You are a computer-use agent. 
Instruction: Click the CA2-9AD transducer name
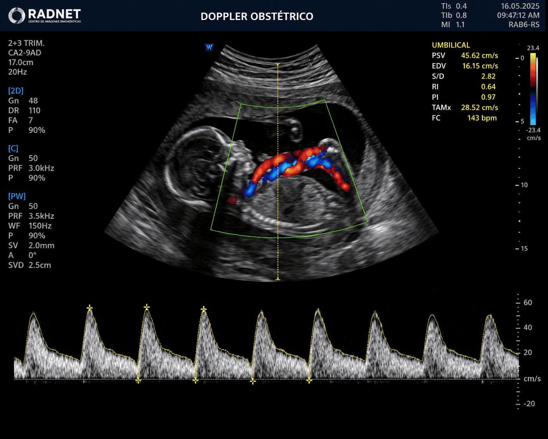(25, 53)
